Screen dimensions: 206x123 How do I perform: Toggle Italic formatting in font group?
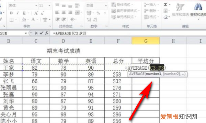[x=18, y=13]
